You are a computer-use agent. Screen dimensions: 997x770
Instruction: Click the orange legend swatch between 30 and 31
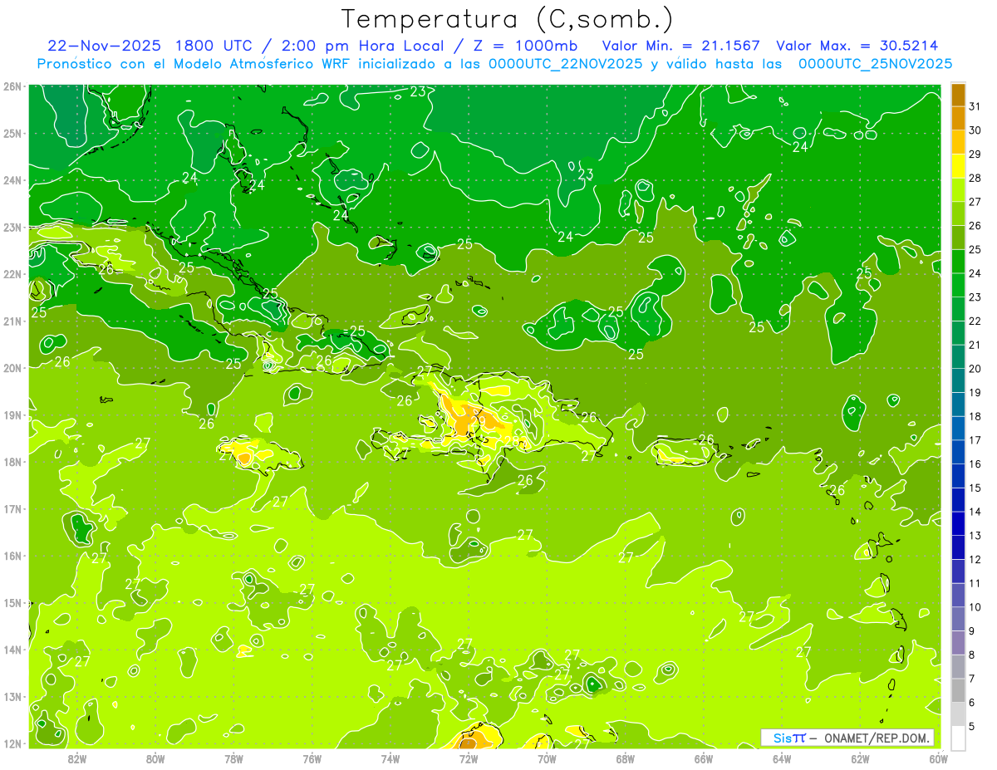click(958, 118)
